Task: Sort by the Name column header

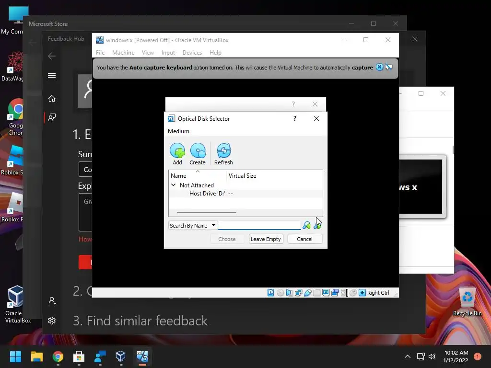Action: pyautogui.click(x=198, y=175)
